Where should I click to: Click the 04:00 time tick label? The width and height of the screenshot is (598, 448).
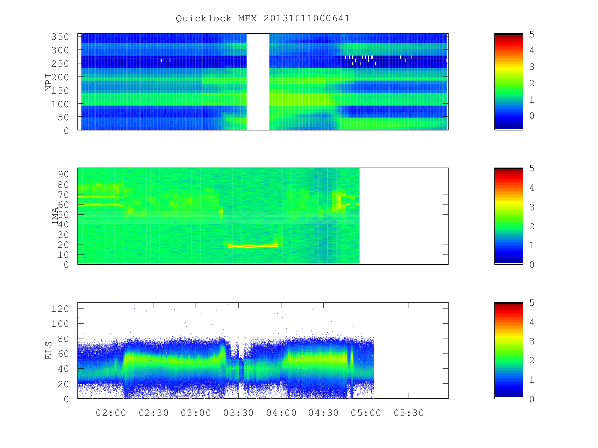281,413
